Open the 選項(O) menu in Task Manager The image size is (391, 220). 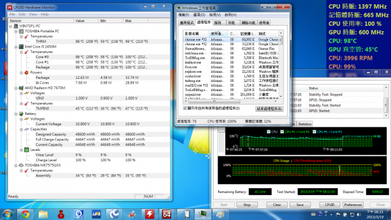[199, 15]
